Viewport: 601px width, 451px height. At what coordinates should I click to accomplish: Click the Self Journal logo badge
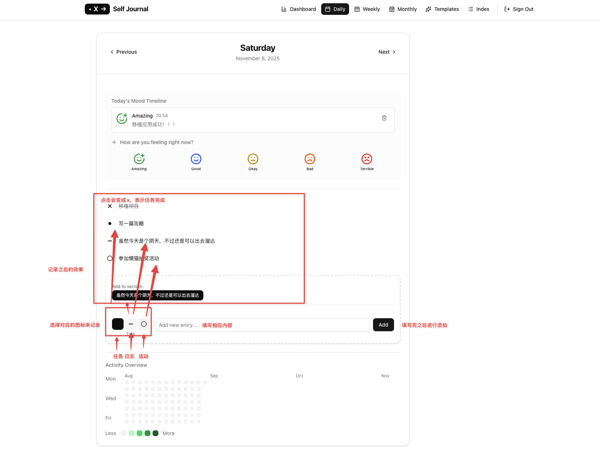97,9
